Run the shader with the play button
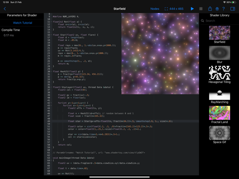 pos(192,9)
